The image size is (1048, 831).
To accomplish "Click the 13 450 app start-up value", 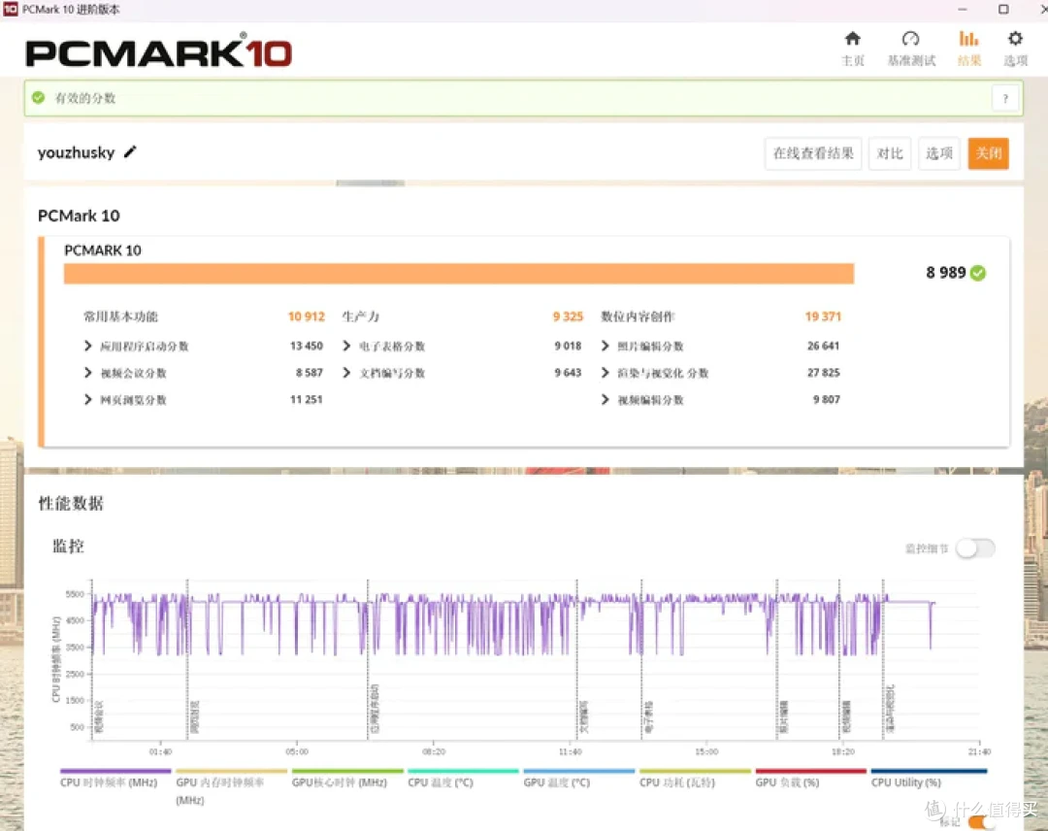I will [306, 346].
